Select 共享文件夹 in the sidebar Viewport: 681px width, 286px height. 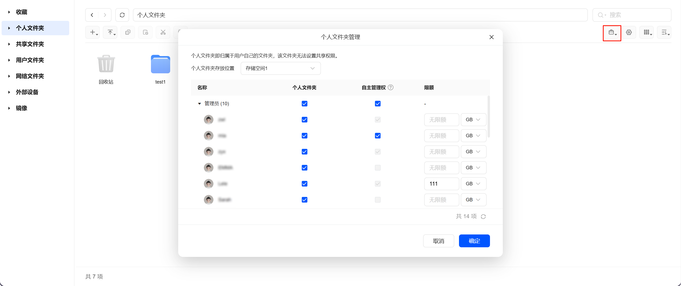[x=30, y=44]
